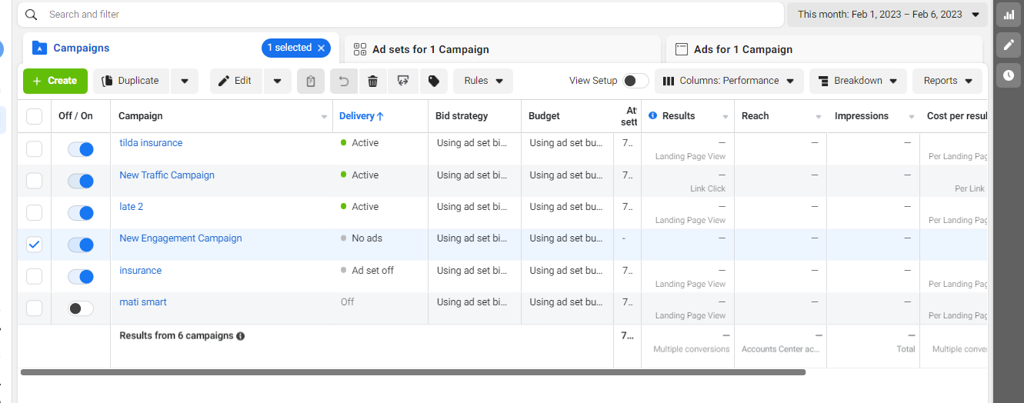Check the tilda insurance row checkbox
The width and height of the screenshot is (1024, 403).
[x=35, y=149]
